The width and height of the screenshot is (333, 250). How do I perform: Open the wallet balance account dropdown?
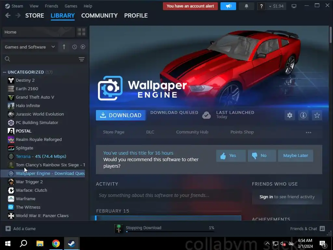click(276, 6)
